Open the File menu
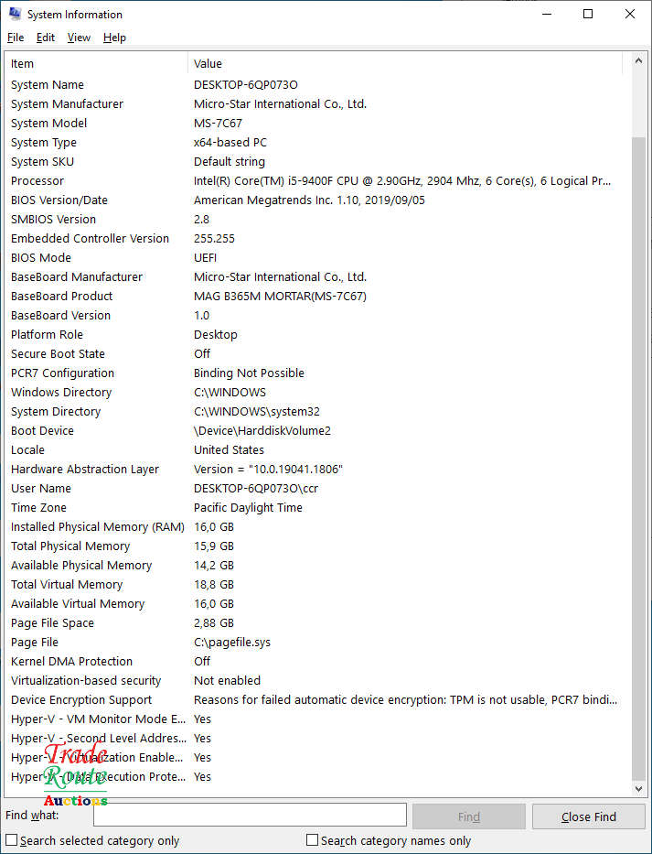The height and width of the screenshot is (854, 652). click(16, 38)
